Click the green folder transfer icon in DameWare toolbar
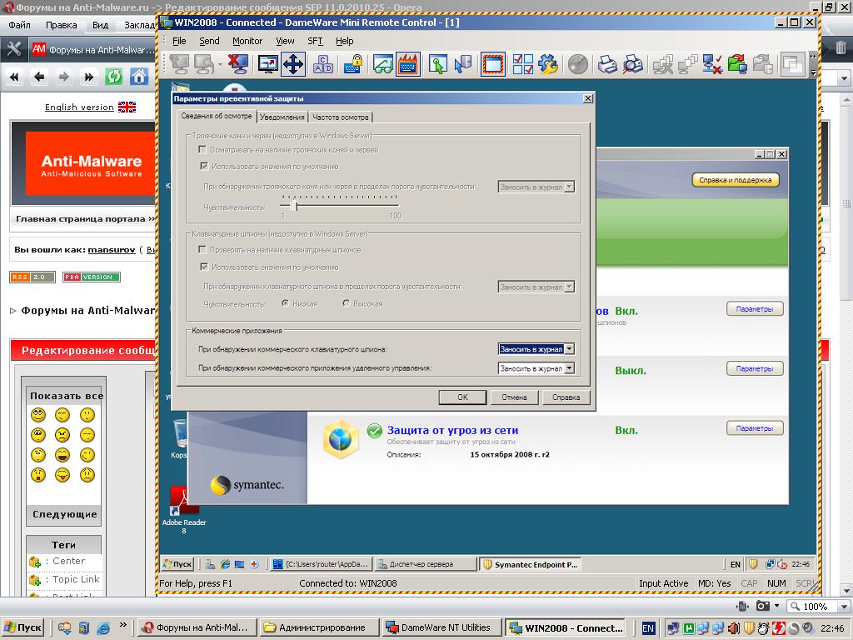 [737, 64]
